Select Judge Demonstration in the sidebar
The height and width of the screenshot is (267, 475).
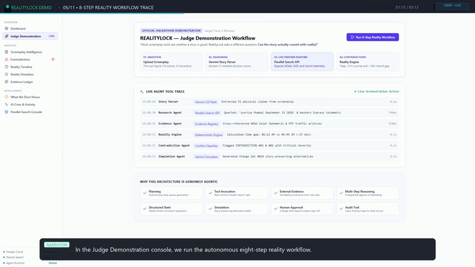[x=29, y=36]
